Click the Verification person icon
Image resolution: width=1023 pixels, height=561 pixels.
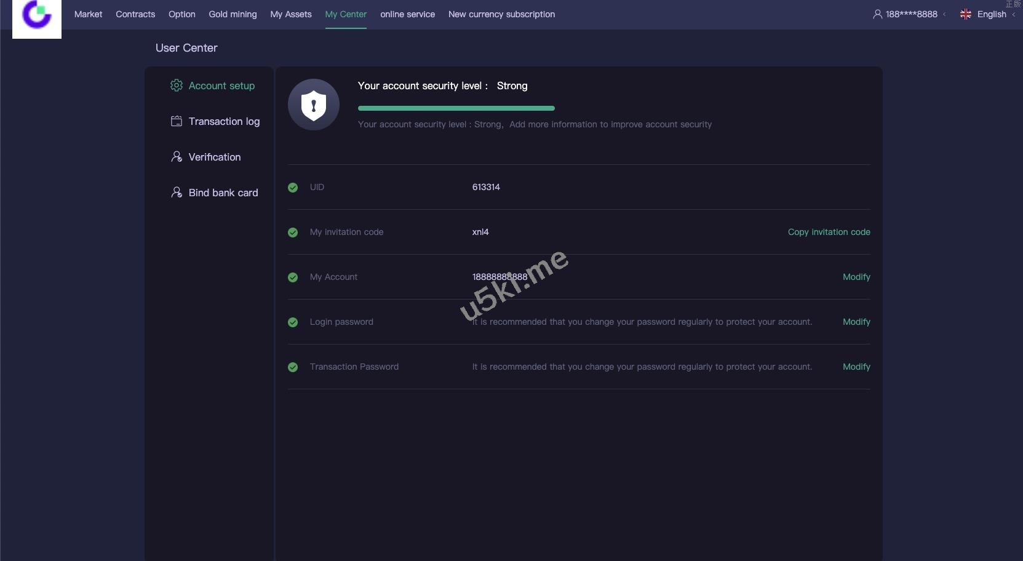click(177, 157)
